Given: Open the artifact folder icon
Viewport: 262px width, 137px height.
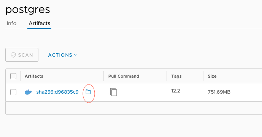Looking at the screenshot, I should pyautogui.click(x=88, y=92).
